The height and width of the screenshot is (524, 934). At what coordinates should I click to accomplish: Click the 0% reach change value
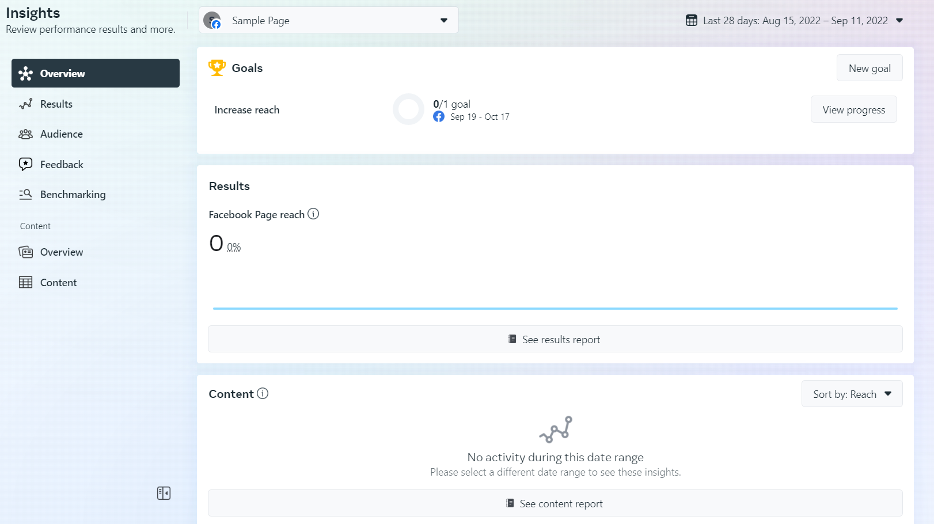234,247
